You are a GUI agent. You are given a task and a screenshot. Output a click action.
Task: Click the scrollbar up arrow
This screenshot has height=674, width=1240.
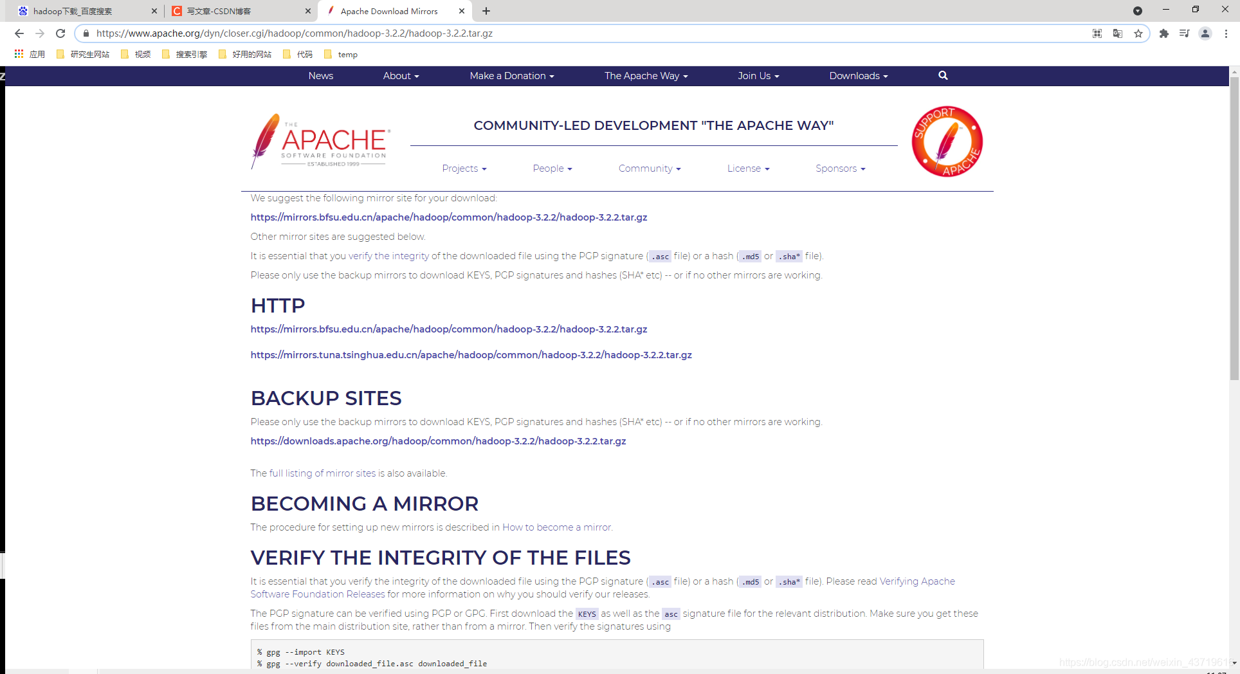tap(1234, 71)
